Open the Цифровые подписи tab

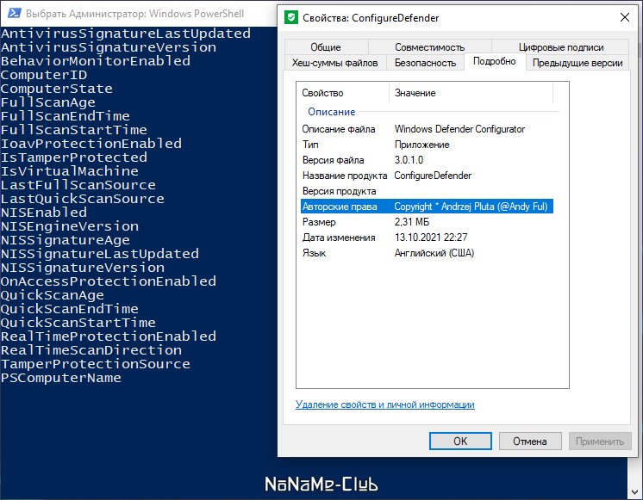pyautogui.click(x=560, y=47)
